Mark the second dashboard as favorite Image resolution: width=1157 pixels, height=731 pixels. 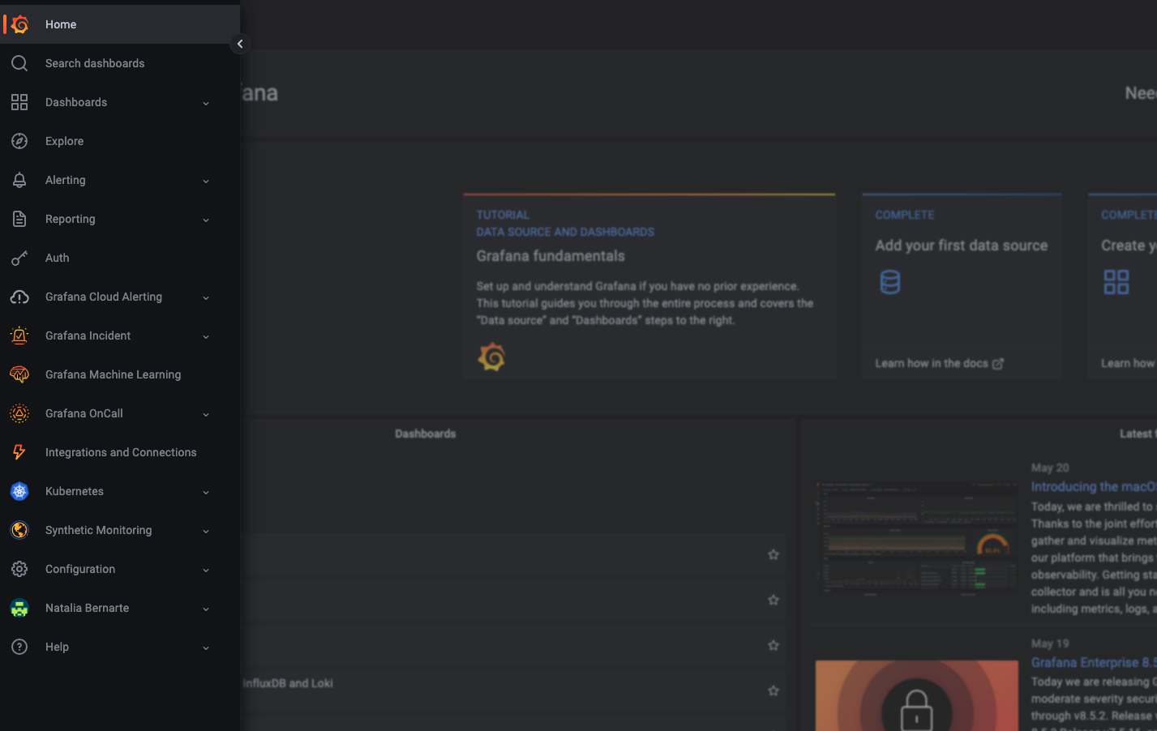click(x=773, y=600)
